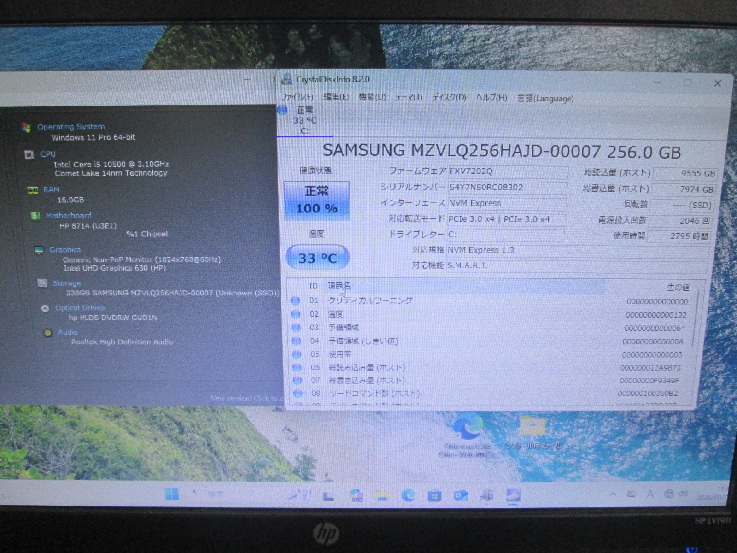Open the 言語(Language) menu
737x553 pixels.
(545, 98)
